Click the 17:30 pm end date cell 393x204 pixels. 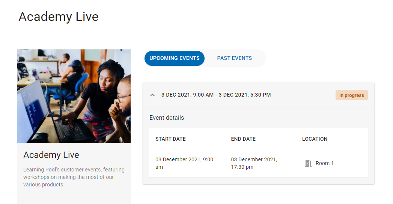point(254,163)
